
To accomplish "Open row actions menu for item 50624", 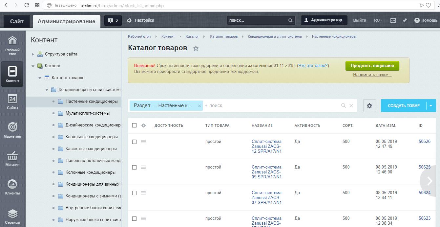I will [x=143, y=193].
